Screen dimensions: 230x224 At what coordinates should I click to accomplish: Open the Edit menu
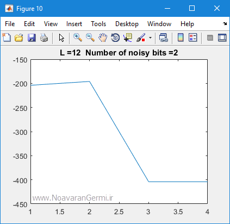29,24
